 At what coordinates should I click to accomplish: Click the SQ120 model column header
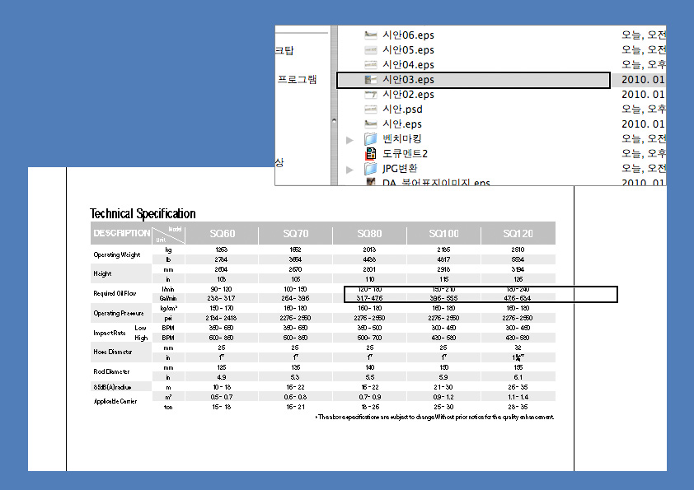point(518,234)
